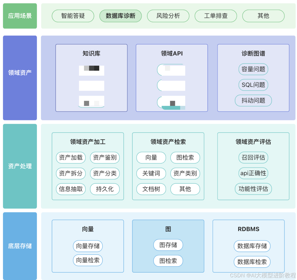This screenshot has height=280, width=297.
Task: Pick the 其他 pill under 领域资产检索
Action: coord(185,189)
